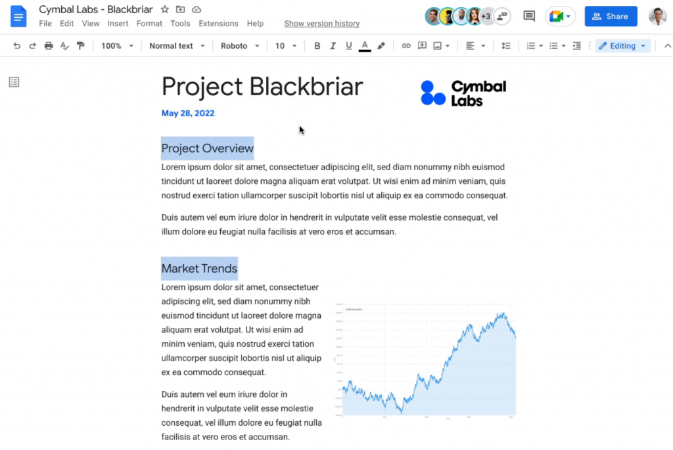The height and width of the screenshot is (450, 673).
Task: Open the Insert menu
Action: [x=118, y=23]
